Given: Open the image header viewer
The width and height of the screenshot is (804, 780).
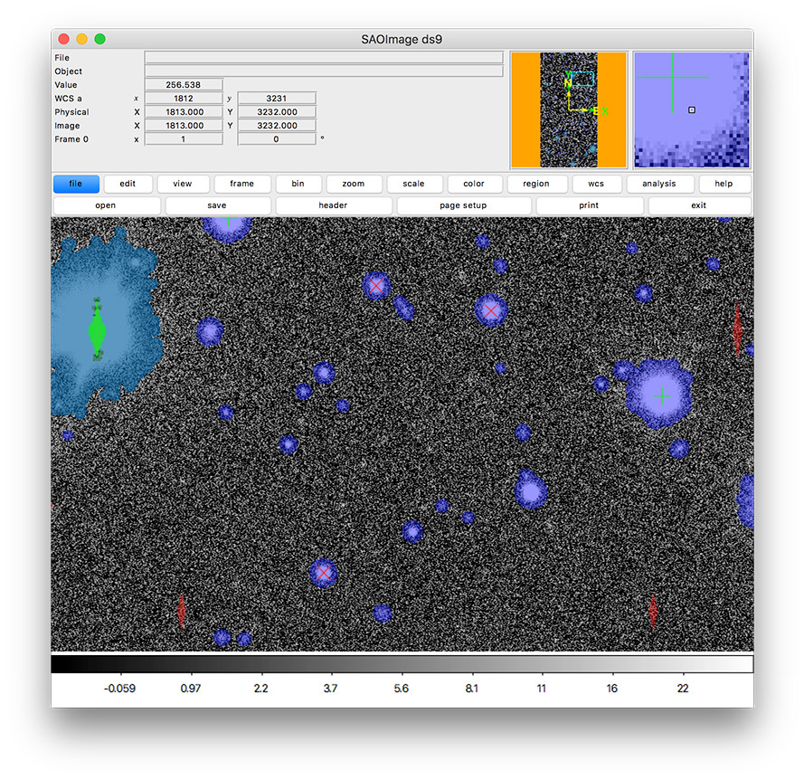Looking at the screenshot, I should point(333,205).
